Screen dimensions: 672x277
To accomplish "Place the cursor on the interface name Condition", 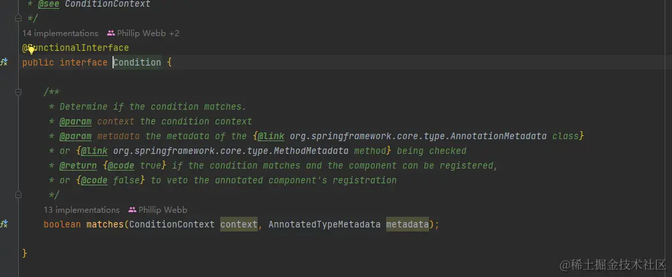I will [137, 62].
